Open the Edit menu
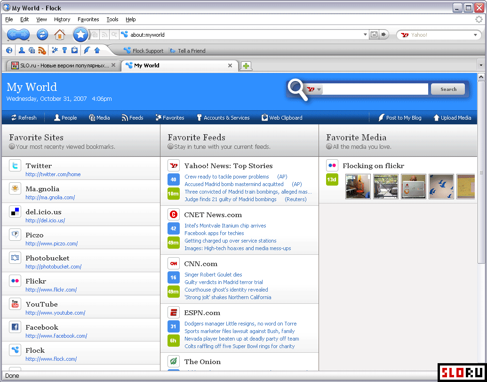Viewport: 487px width, 382px height. click(x=24, y=19)
